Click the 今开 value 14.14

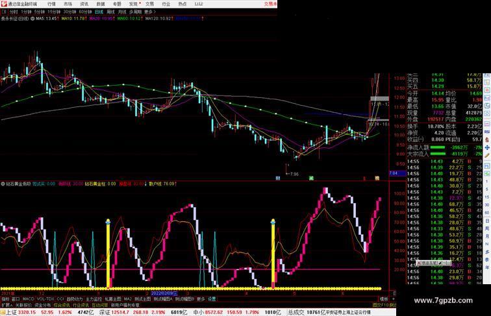pyautogui.click(x=438, y=93)
